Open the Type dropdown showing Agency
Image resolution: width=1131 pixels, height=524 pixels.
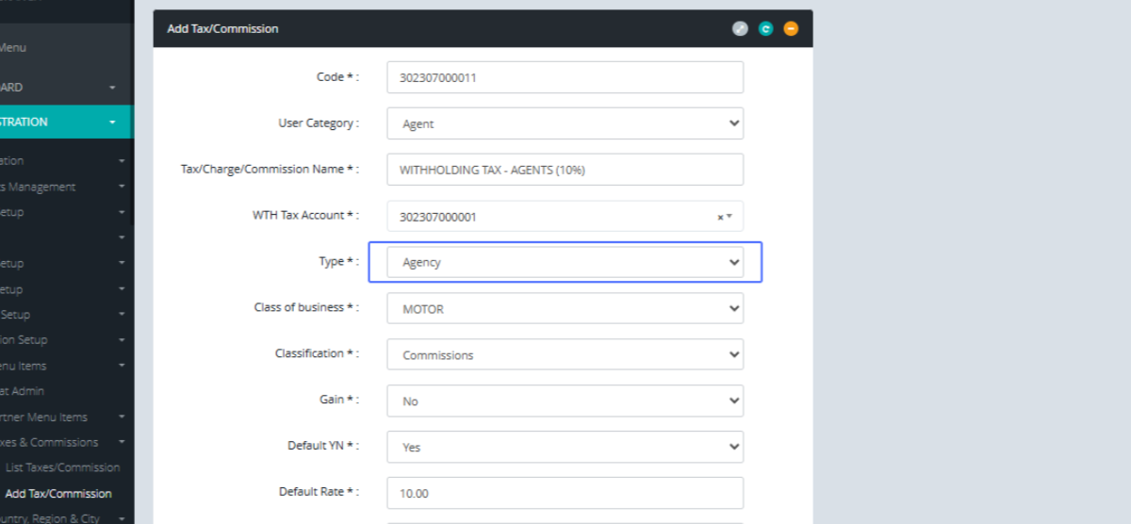[x=565, y=262]
